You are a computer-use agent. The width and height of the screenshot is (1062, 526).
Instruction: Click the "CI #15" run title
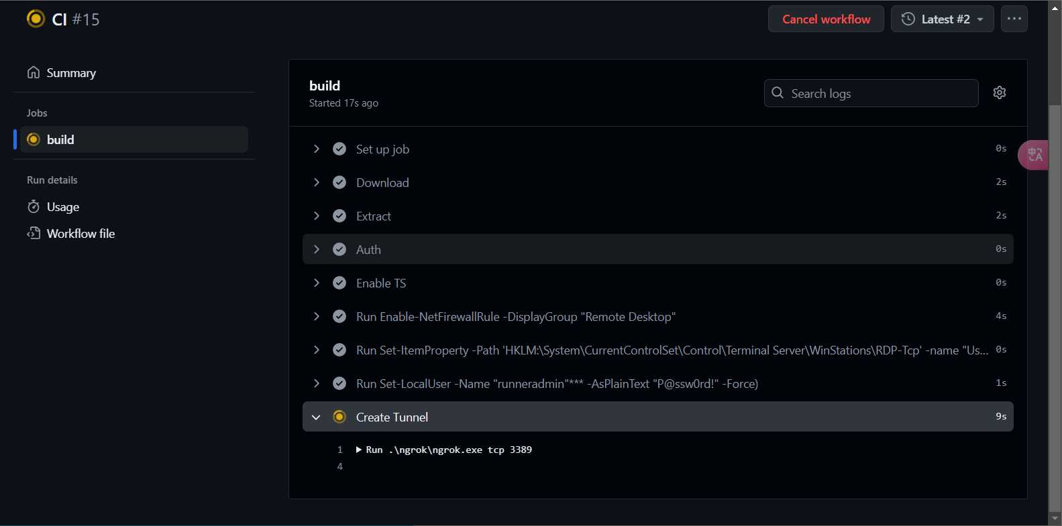coord(76,19)
